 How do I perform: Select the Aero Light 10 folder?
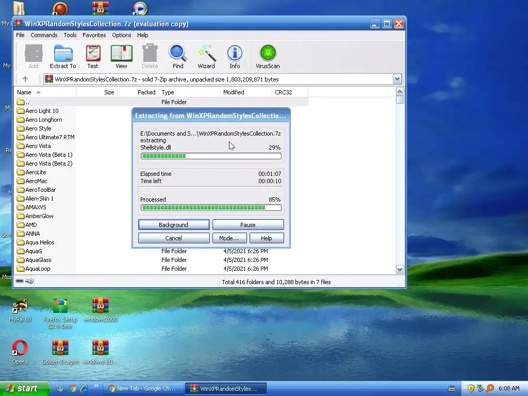coord(38,111)
